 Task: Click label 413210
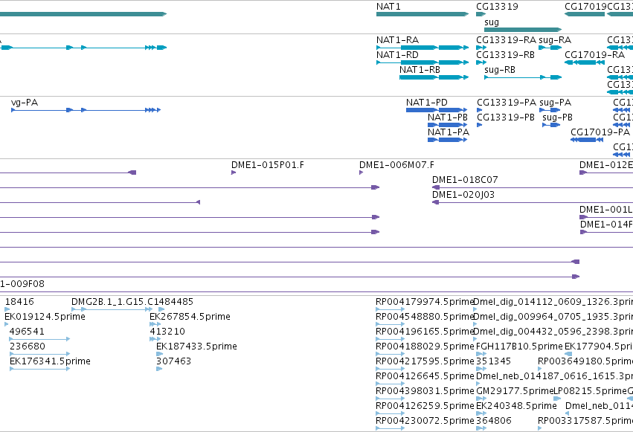pos(167,332)
